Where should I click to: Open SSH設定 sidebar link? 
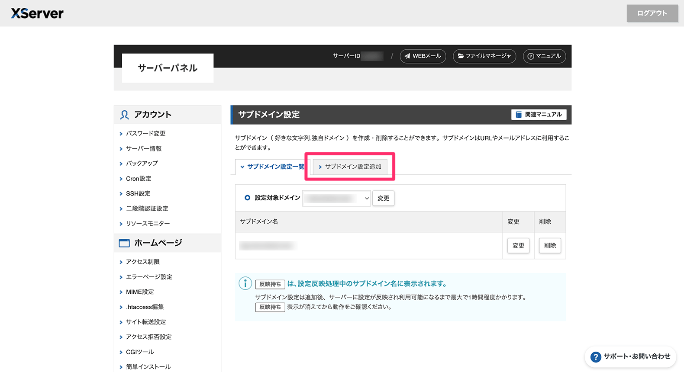(x=138, y=193)
